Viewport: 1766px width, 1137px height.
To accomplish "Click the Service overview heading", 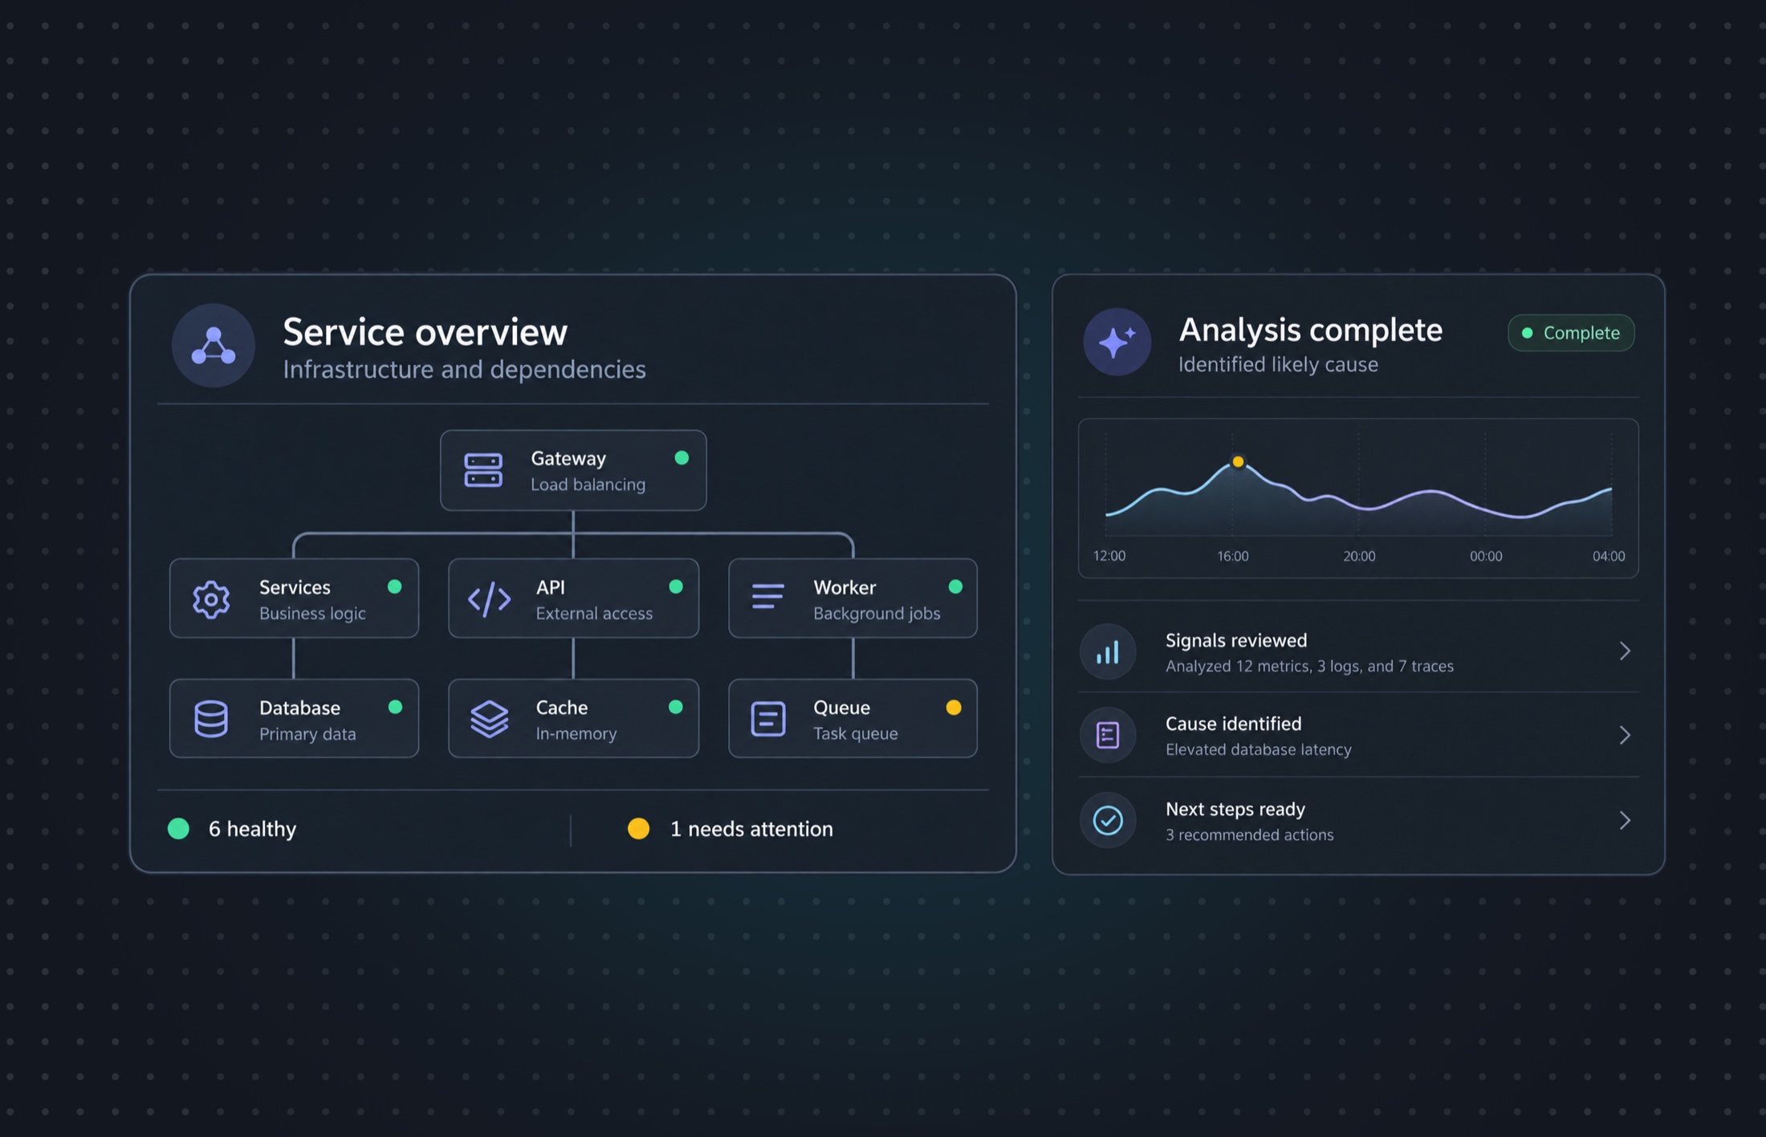I will click(x=425, y=332).
